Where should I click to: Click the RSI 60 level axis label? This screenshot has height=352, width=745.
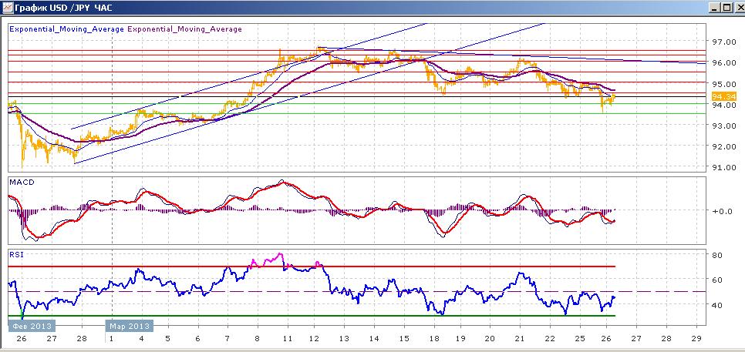[x=717, y=280]
